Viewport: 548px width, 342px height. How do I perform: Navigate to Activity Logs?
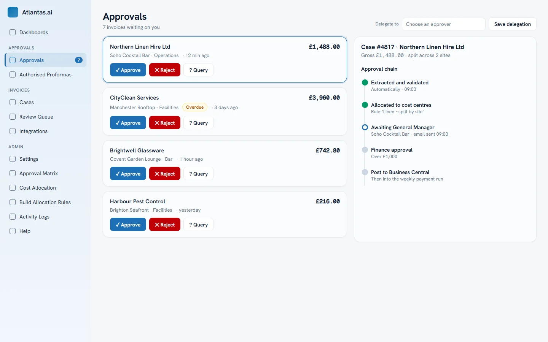tap(46, 217)
